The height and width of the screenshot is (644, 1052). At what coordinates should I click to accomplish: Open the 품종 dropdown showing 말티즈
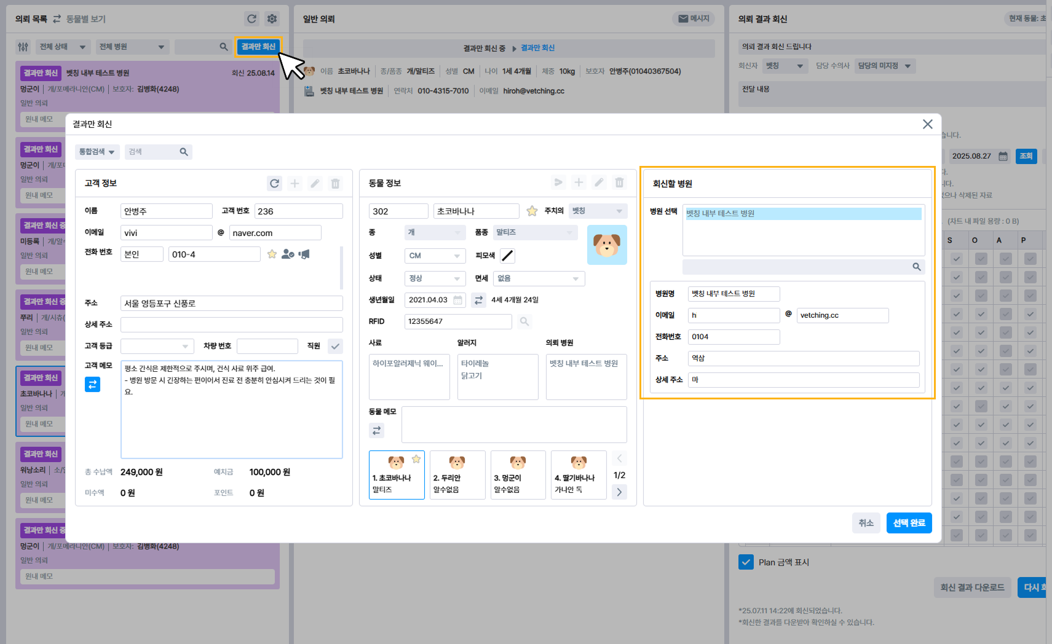click(x=536, y=232)
